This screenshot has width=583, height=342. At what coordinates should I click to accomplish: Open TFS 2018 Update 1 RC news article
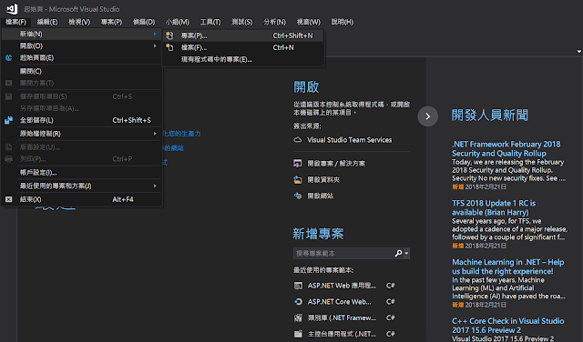(x=494, y=207)
